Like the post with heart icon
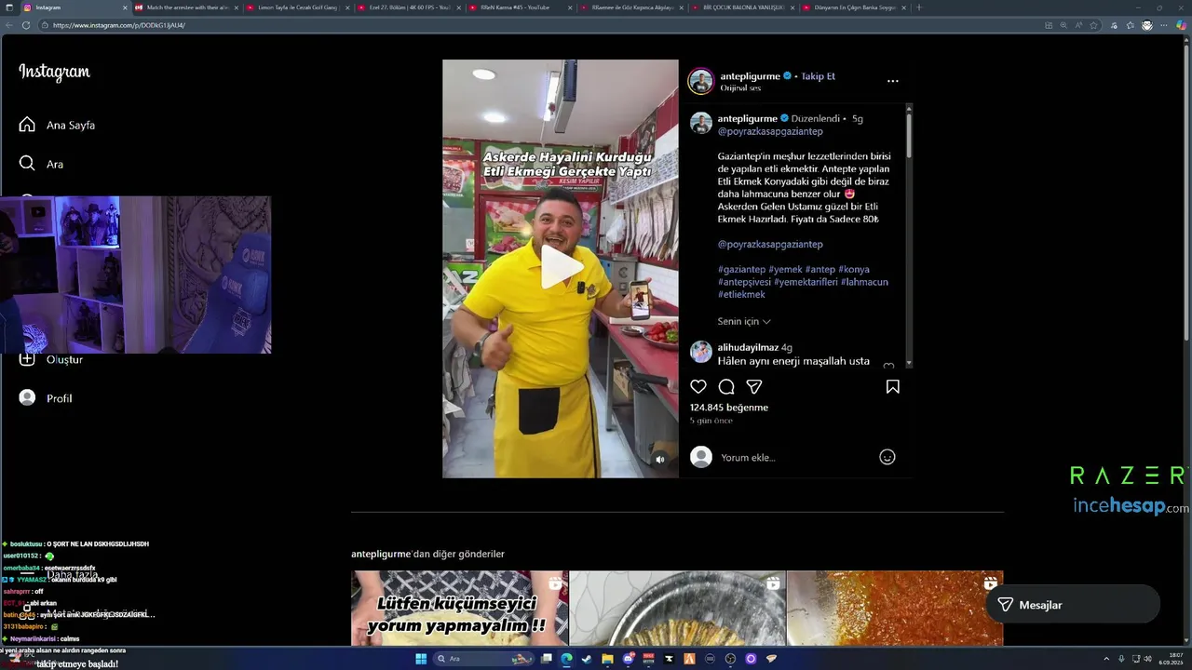Viewport: 1192px width, 670px height. click(698, 386)
